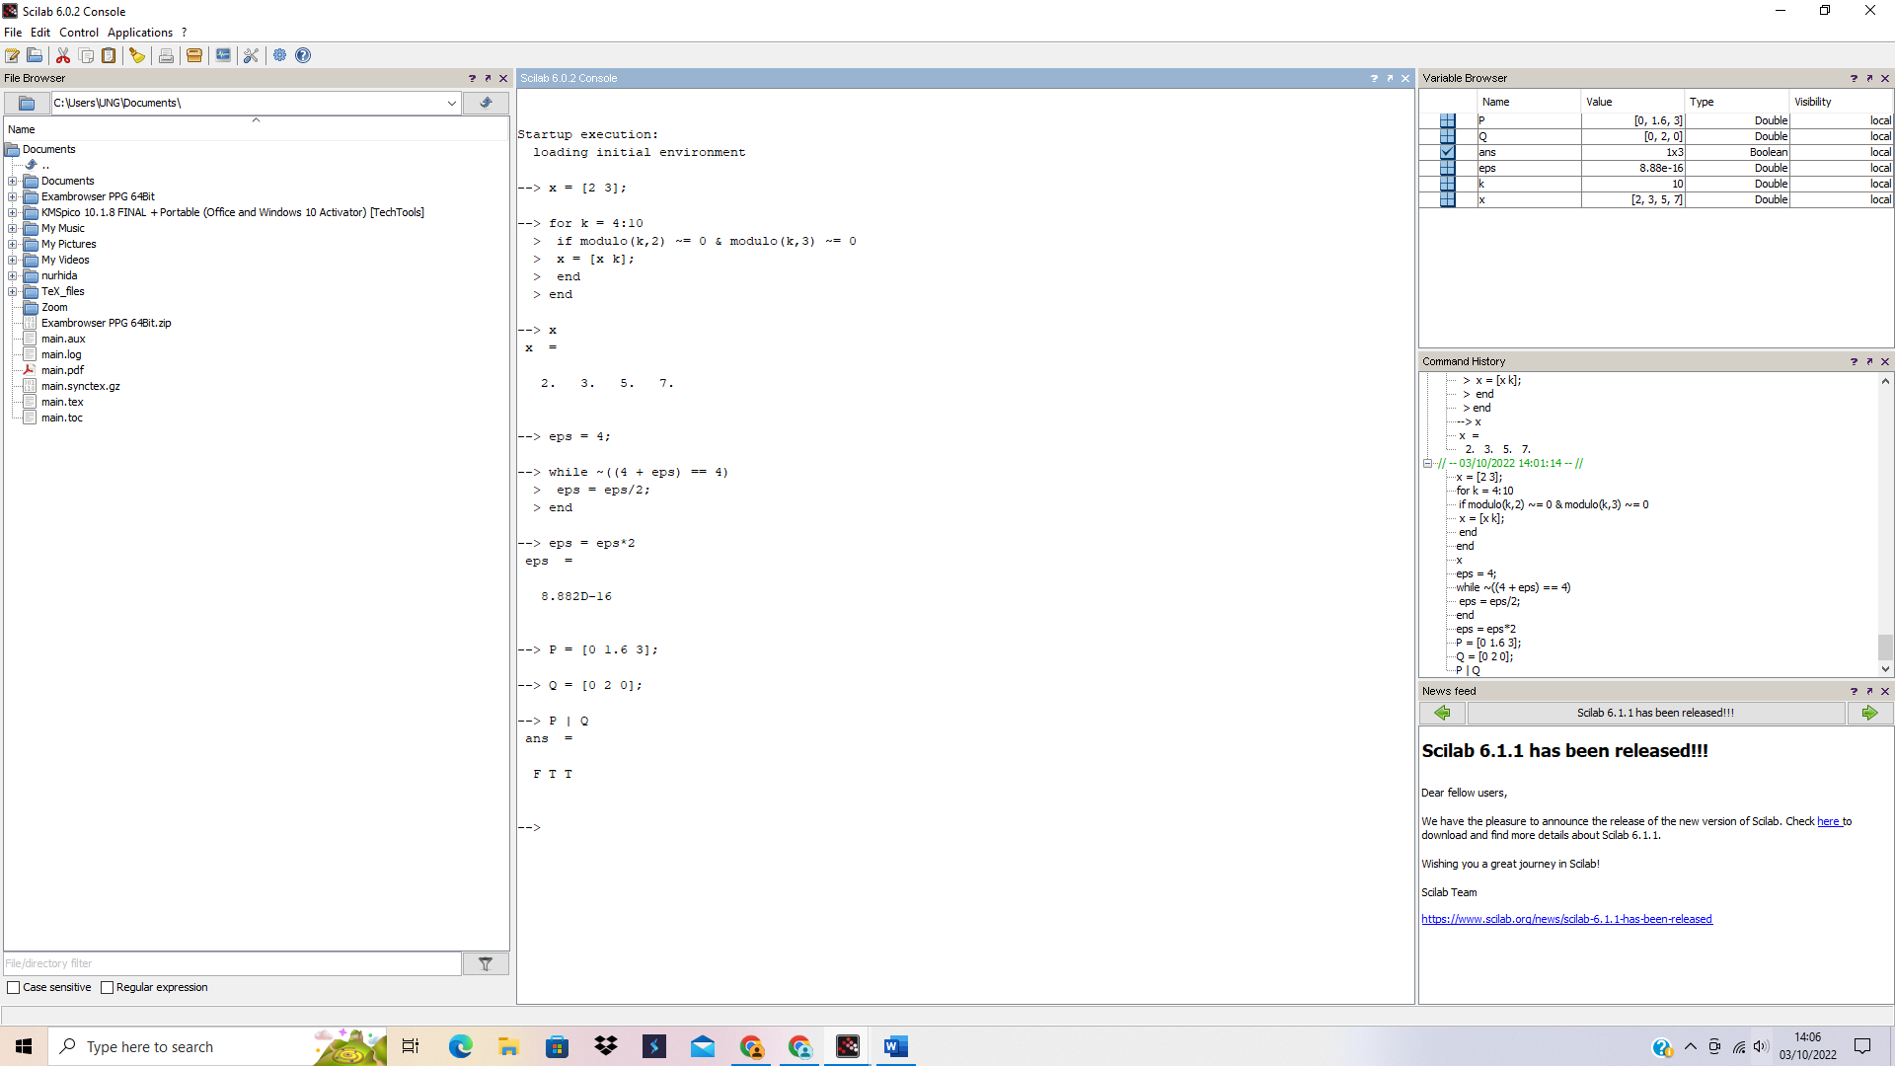Toggle checkbox for variable P
1895x1066 pixels.
coord(1447,120)
